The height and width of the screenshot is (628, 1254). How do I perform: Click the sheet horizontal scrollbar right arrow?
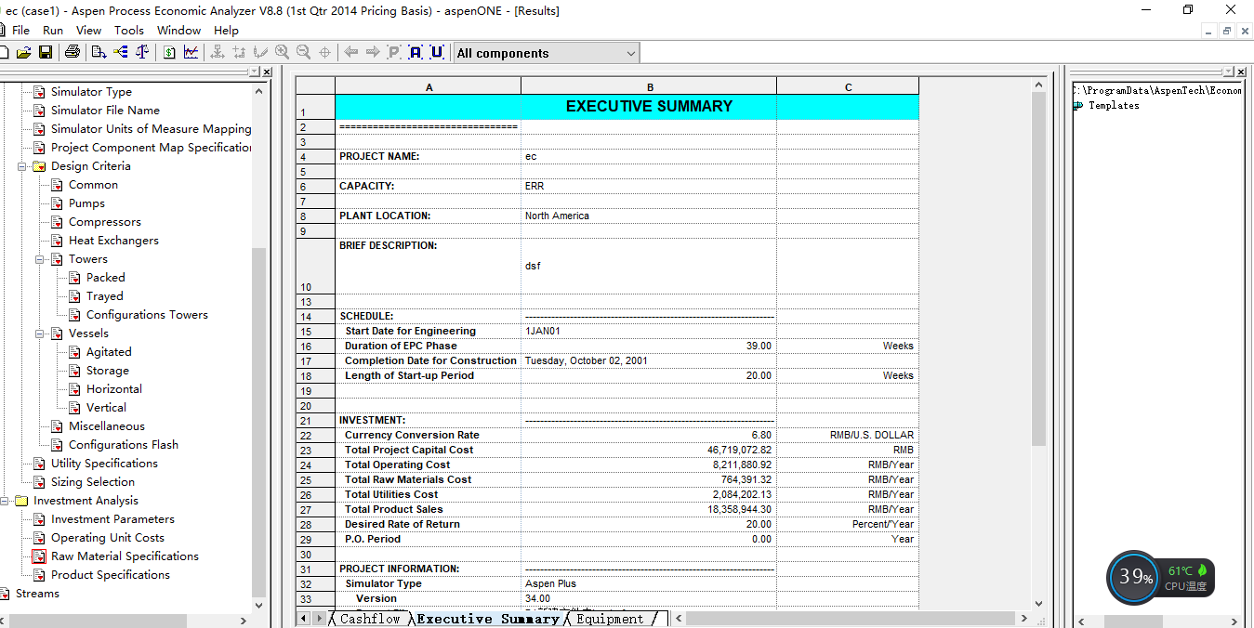pos(1025,619)
